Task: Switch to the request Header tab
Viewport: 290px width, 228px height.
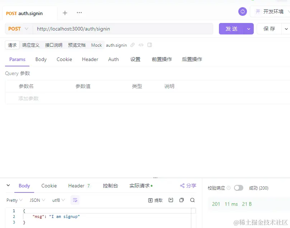Action: click(90, 59)
